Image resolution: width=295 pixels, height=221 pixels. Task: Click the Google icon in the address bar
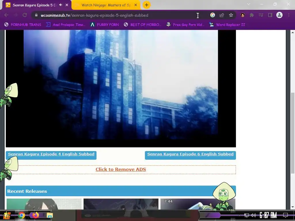[213, 15]
